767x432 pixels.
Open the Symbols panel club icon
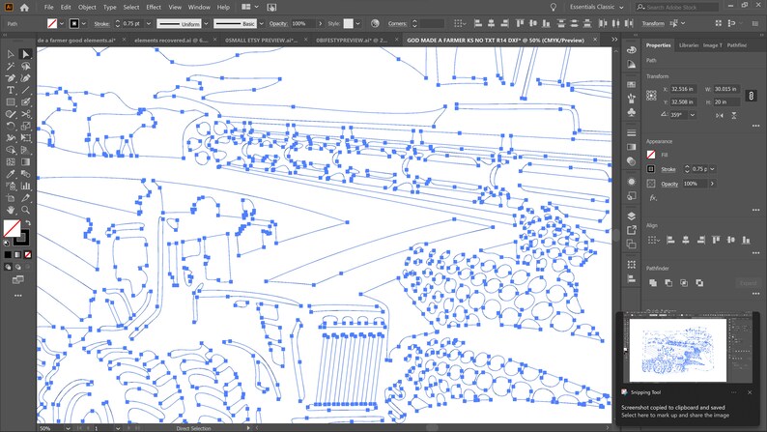[632, 112]
